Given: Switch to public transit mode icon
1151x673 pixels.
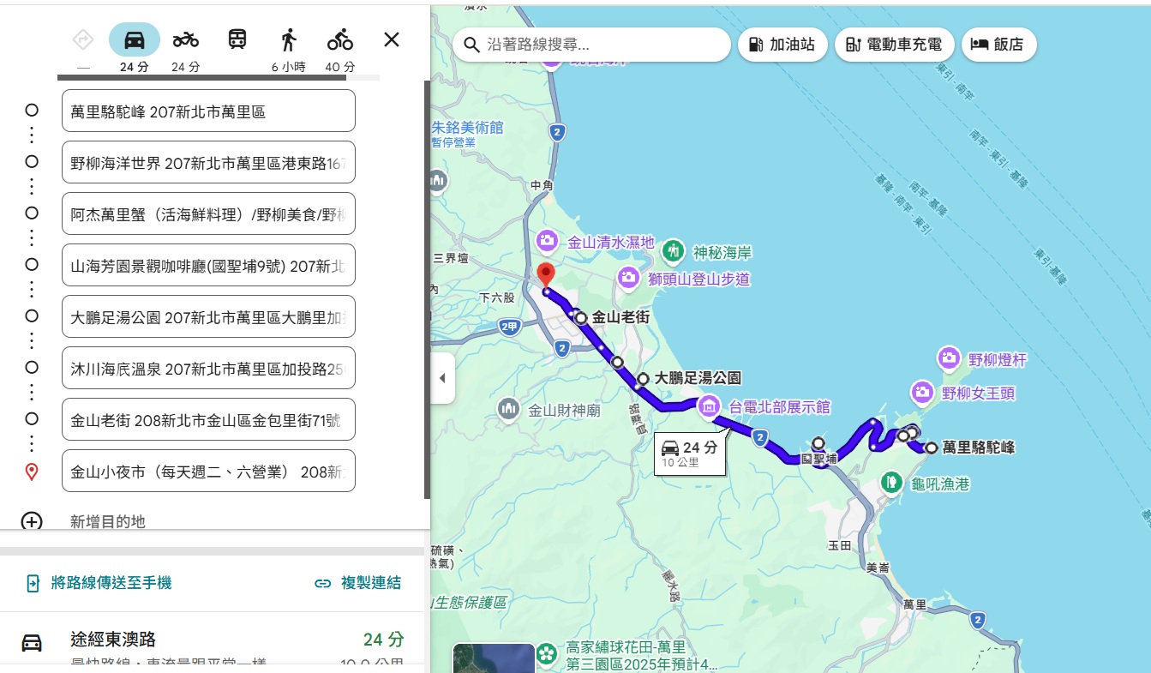Looking at the screenshot, I should [x=237, y=39].
